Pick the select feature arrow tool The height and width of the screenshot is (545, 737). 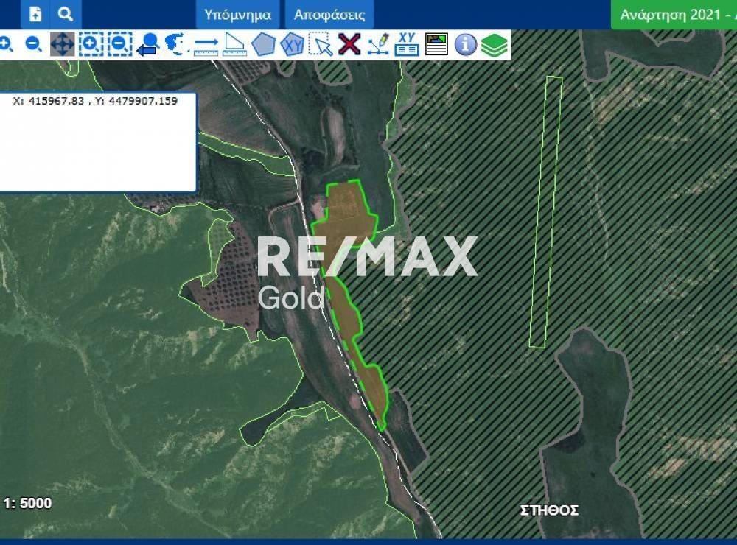click(x=321, y=44)
